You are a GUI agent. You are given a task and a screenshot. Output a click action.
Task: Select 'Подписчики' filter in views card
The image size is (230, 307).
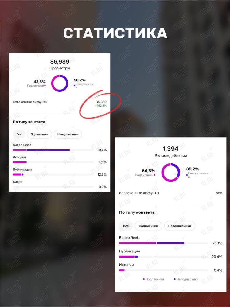click(39, 134)
